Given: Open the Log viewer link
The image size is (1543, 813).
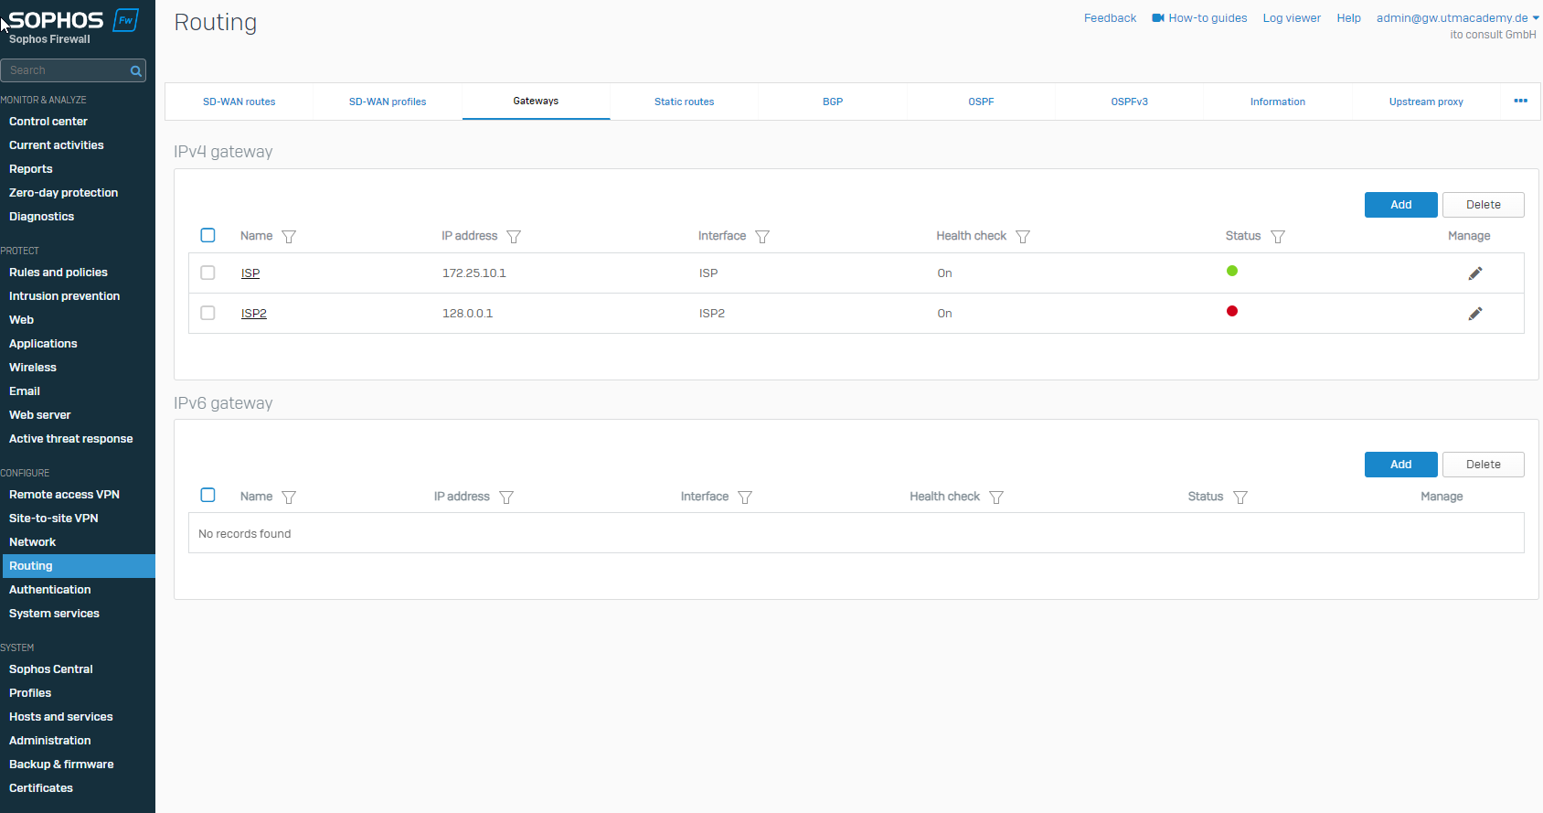Looking at the screenshot, I should tap(1291, 18).
